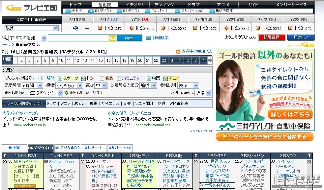The width and height of the screenshot is (324, 190).
Task: Enable the バラエティー genre checkbox
Action: coord(119,79)
